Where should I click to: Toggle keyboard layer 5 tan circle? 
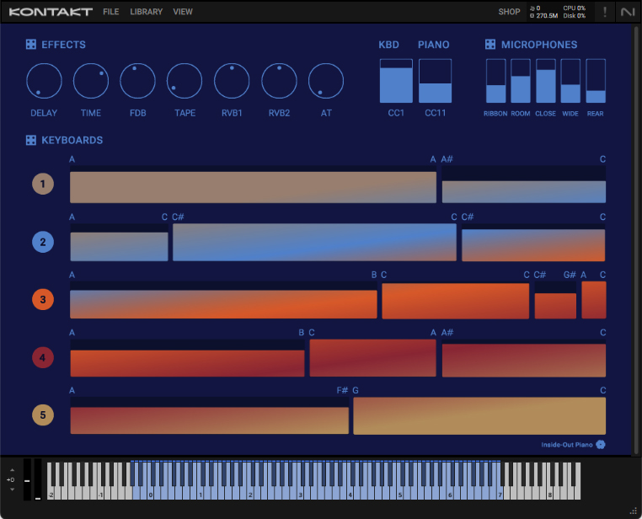(x=43, y=415)
